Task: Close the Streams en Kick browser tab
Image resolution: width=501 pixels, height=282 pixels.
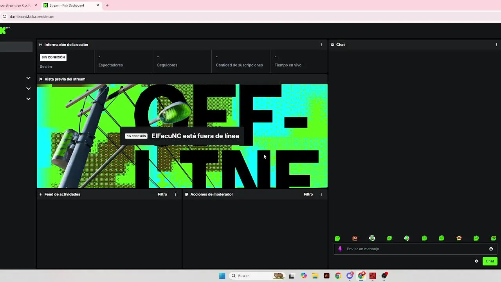Action: pos(36,5)
